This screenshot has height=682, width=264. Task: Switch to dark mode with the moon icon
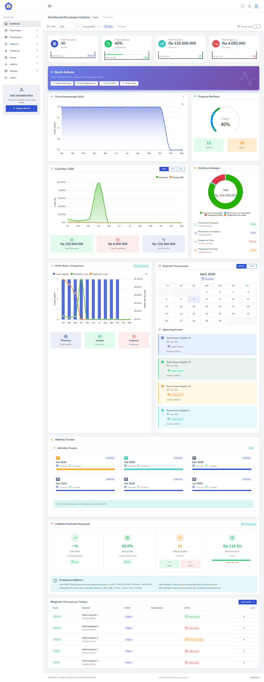point(250,6)
